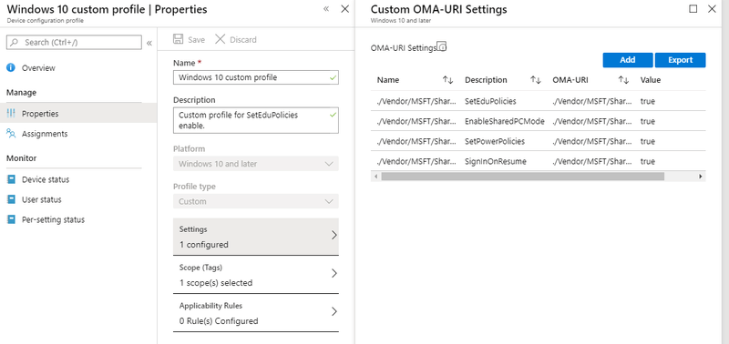Click the Per-setting status book icon

pos(11,219)
